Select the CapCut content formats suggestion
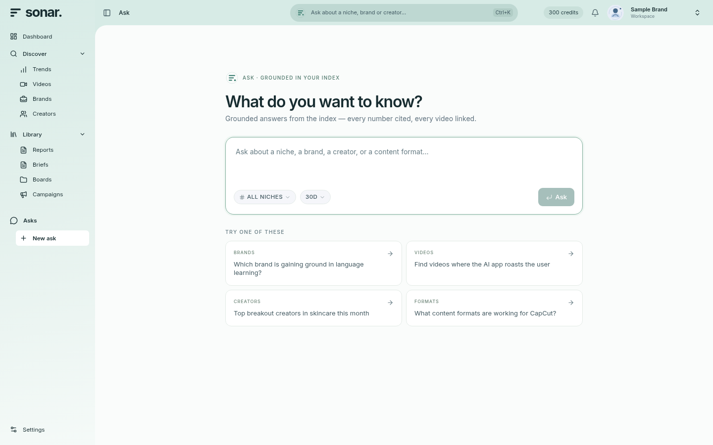 click(494, 308)
